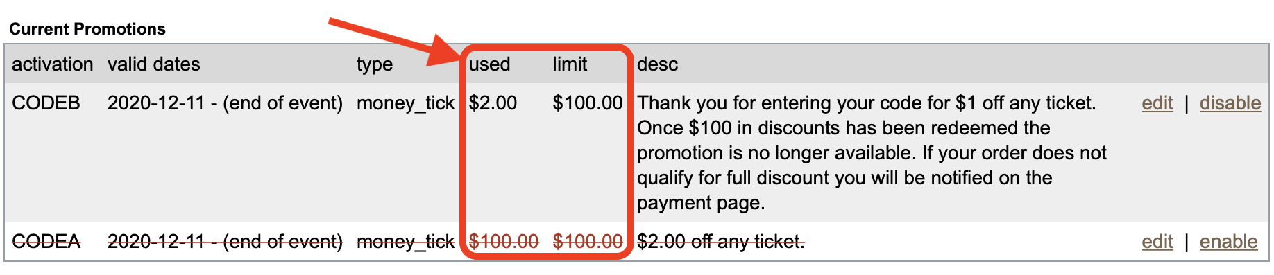The width and height of the screenshot is (1274, 275).
Task: Click the $2.00 used amount for CODEB
Action: 493,103
